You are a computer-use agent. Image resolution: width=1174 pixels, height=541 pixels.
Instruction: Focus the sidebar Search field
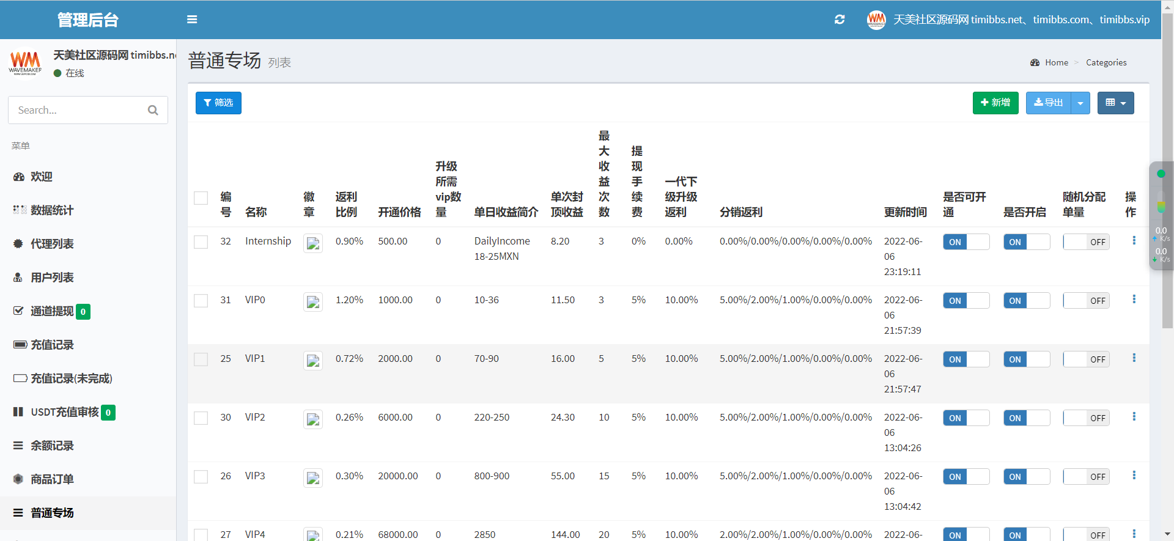point(88,110)
